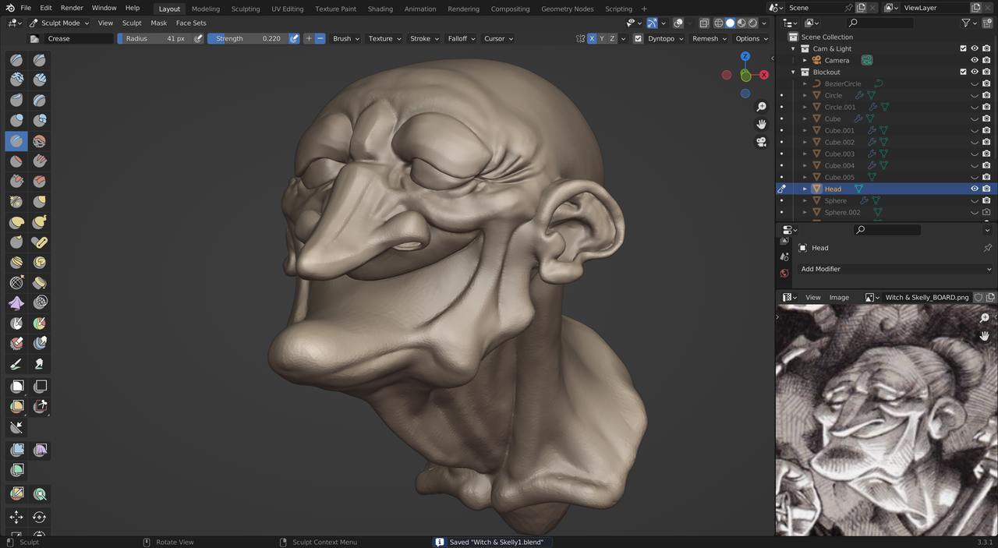This screenshot has height=548, width=998.
Task: Enable the Dyntopo checkbox
Action: point(639,38)
